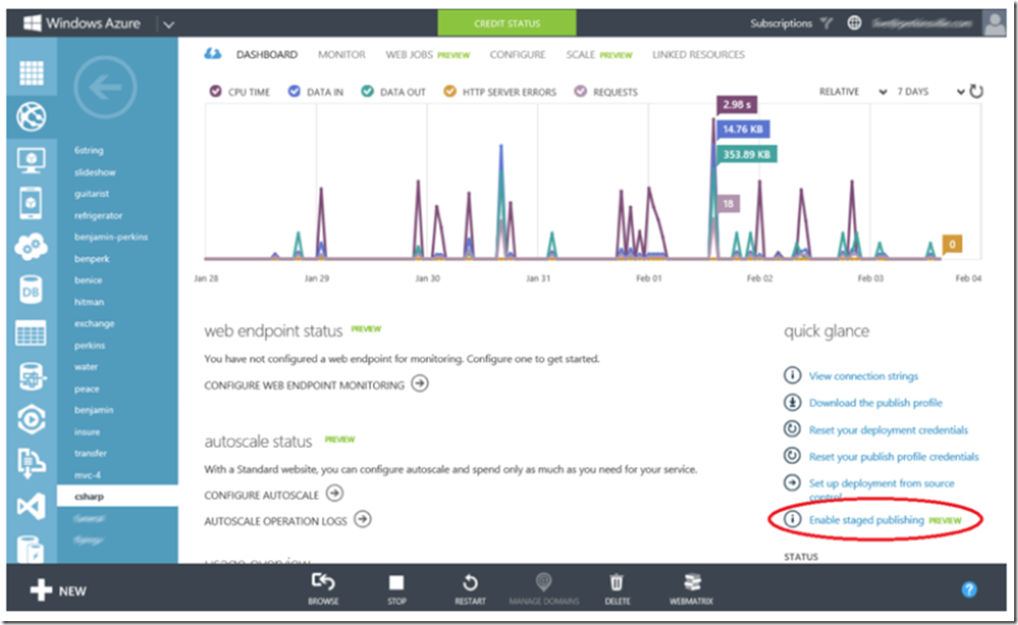The width and height of the screenshot is (1018, 625).
Task: Open the Cloud Services gears icon
Action: click(31, 247)
